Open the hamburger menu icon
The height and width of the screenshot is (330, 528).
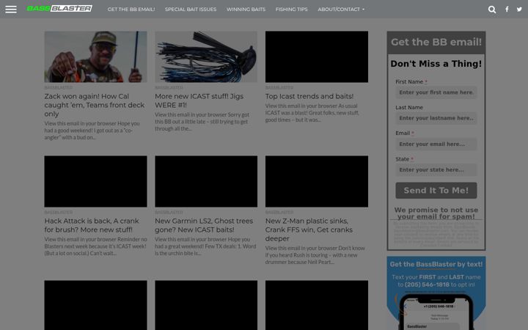pos(11,9)
